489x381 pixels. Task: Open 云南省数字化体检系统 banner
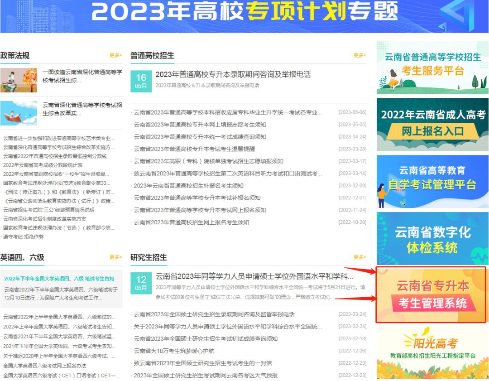point(432,238)
